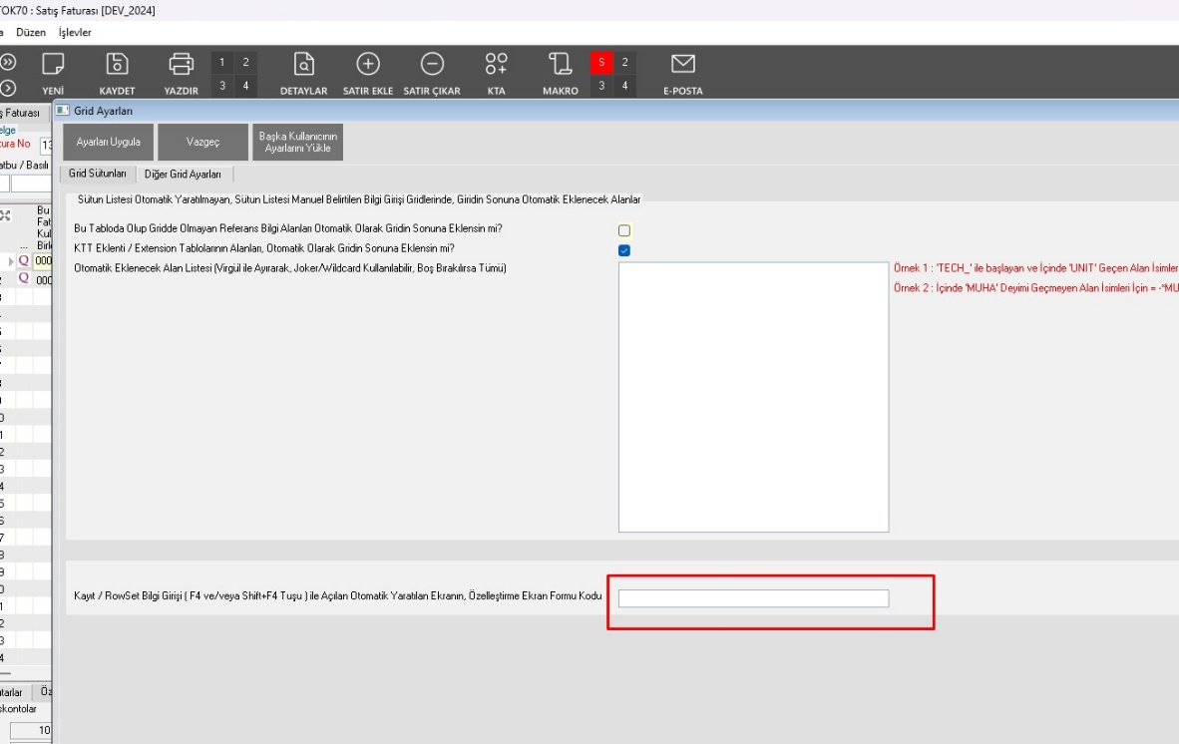This screenshot has height=744, width=1179.
Task: Click the Vazgeç button
Action: [x=202, y=142]
